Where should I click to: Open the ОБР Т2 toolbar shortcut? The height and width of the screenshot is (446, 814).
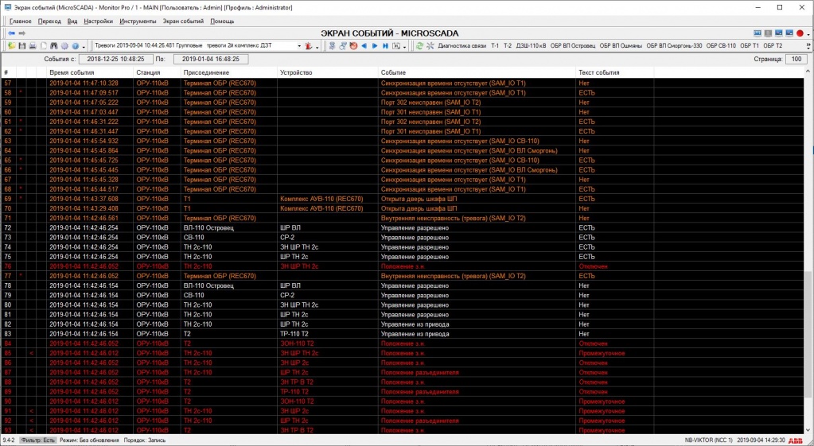[773, 45]
